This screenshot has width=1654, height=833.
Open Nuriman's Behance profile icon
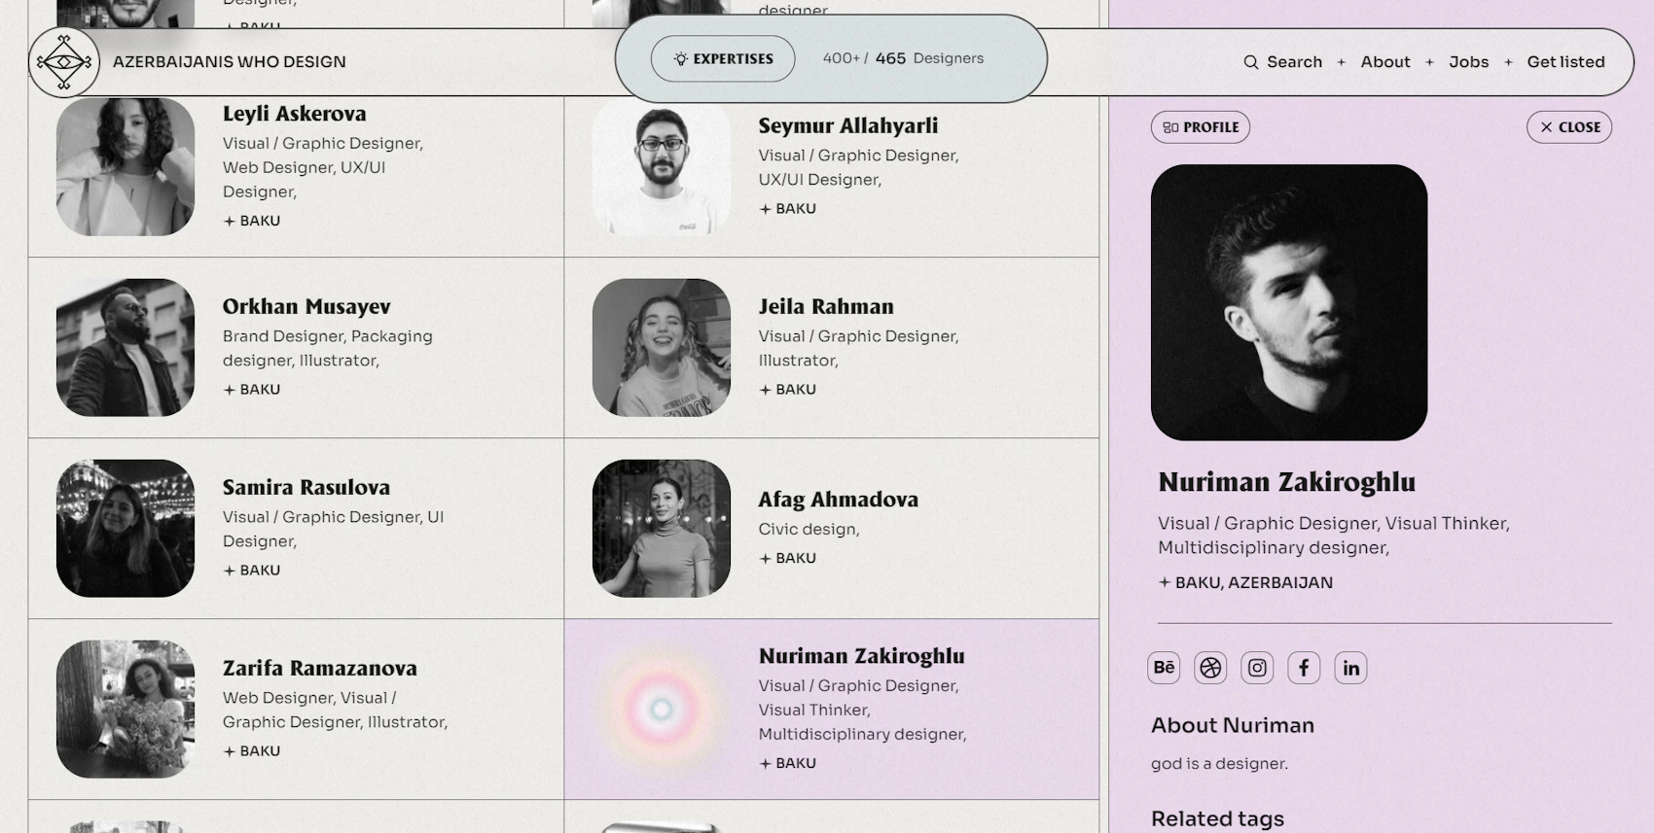1164,668
